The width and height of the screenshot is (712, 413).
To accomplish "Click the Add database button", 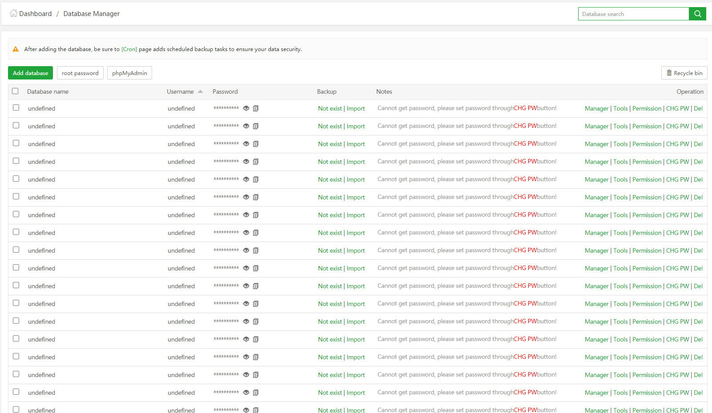I will (x=30, y=73).
